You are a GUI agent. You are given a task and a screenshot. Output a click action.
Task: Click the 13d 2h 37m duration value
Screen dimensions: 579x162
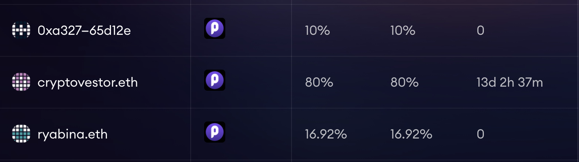[x=509, y=83]
